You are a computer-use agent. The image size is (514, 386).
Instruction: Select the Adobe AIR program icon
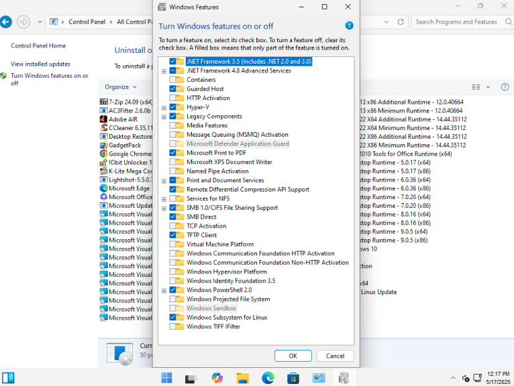pyautogui.click(x=103, y=119)
